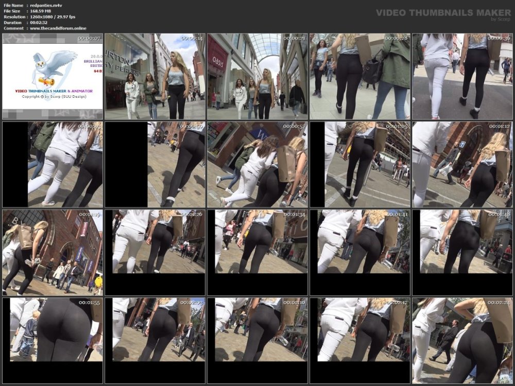Open the thumbnail stamped 00:00:43
This screenshot has width=515, height=386.
[53, 165]
